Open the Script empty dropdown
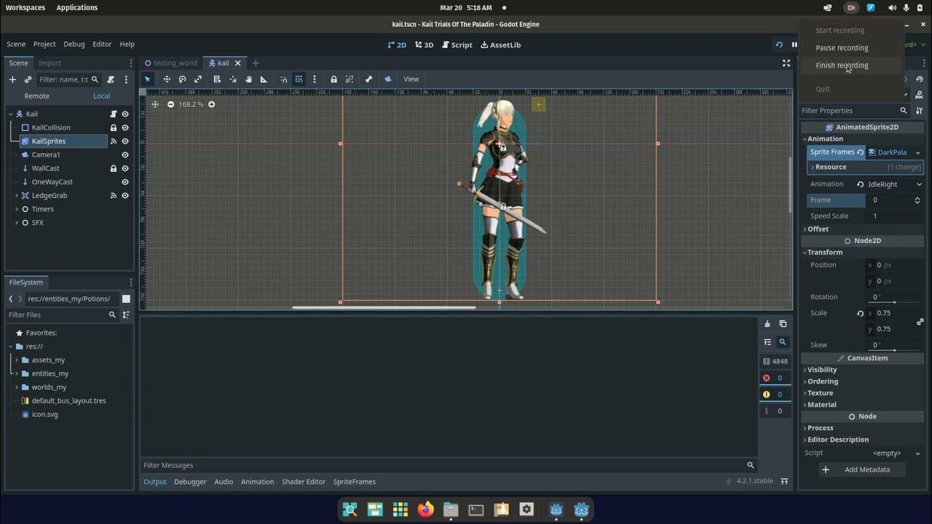 895,453
